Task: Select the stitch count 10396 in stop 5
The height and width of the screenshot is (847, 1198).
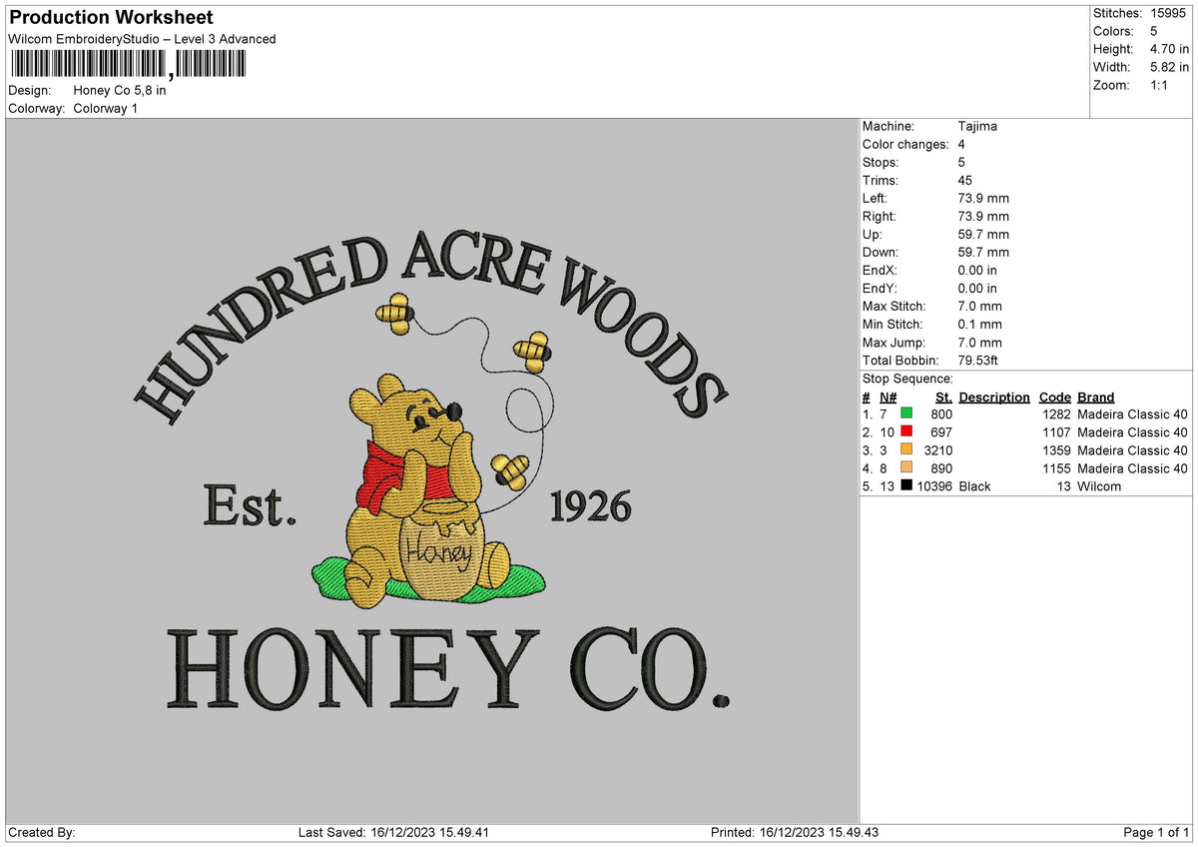Action: (x=934, y=486)
